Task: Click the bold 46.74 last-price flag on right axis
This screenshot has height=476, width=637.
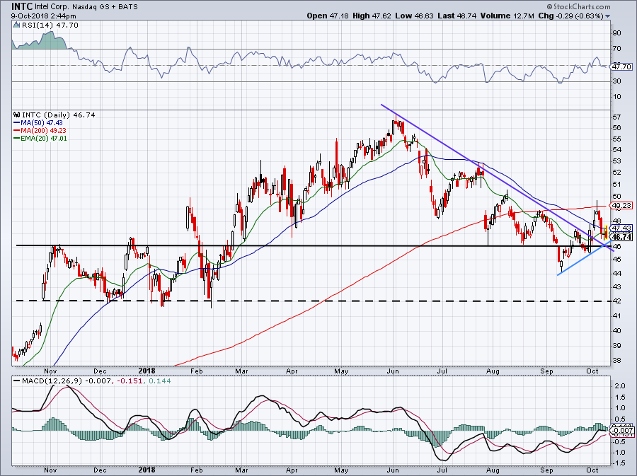Action: tap(621, 237)
